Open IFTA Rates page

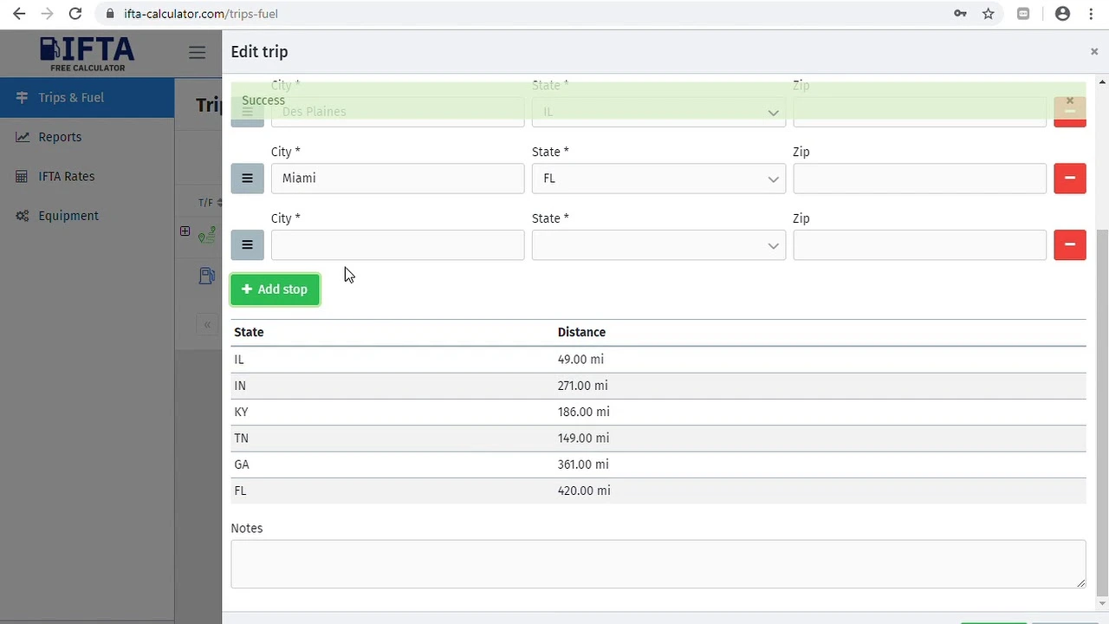click(x=67, y=176)
